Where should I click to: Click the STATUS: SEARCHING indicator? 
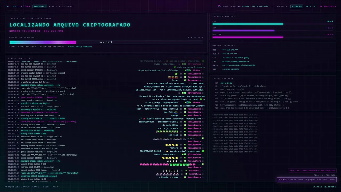click(x=324, y=187)
